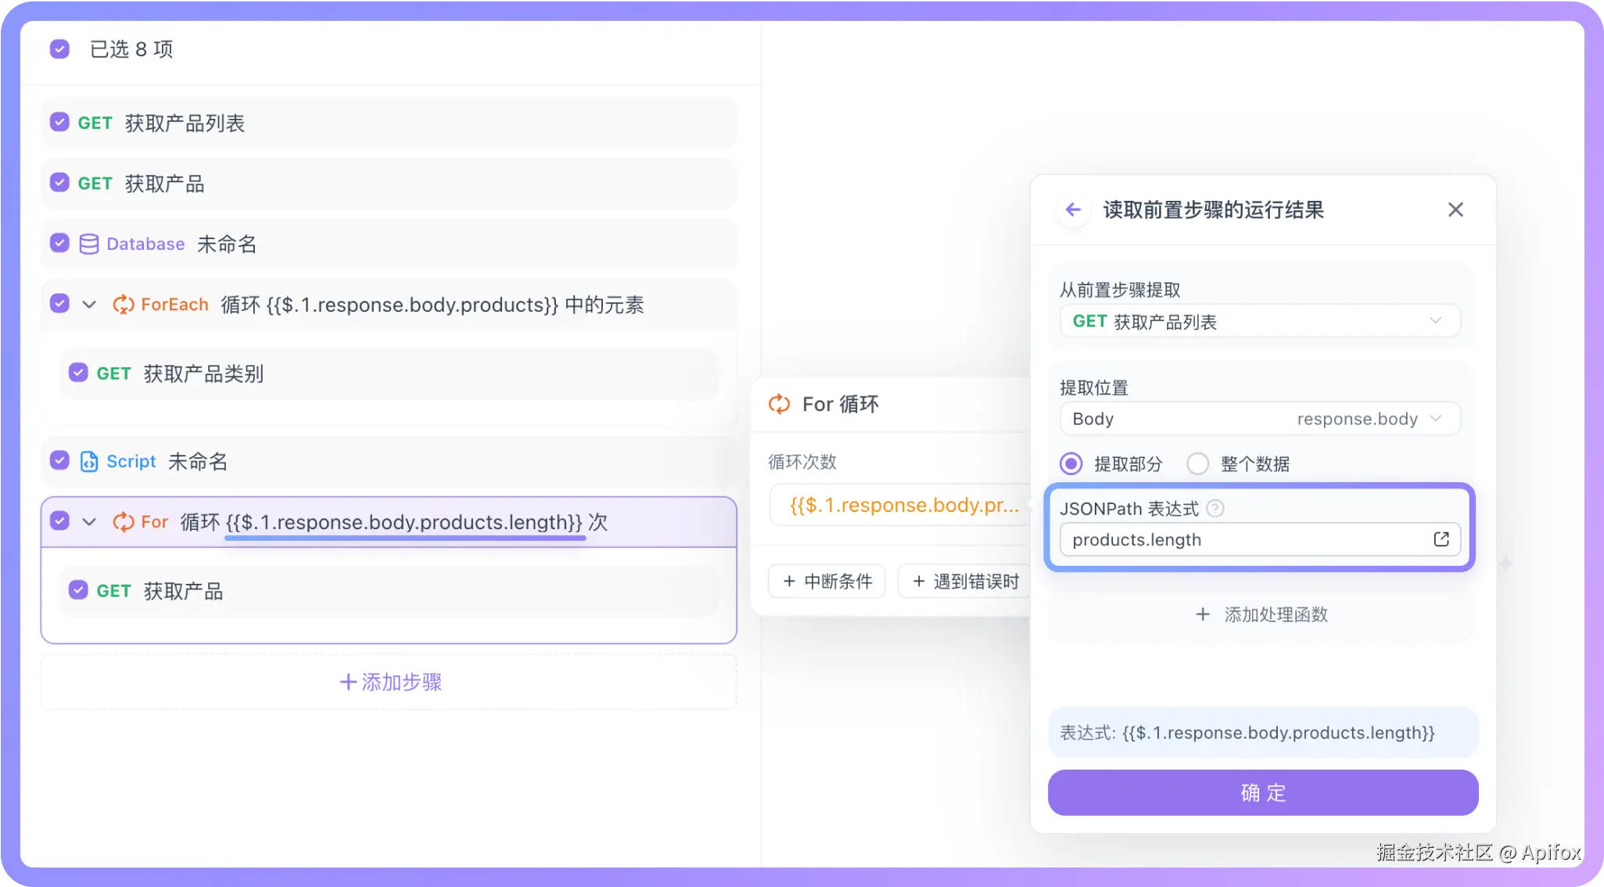Open the JSONPath expression expand editor icon
The image size is (1604, 887).
(x=1441, y=539)
